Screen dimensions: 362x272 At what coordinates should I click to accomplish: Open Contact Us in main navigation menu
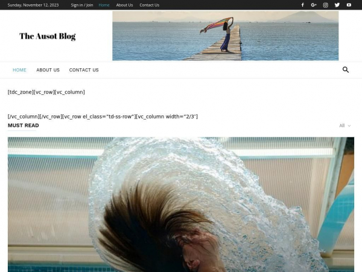click(x=84, y=70)
